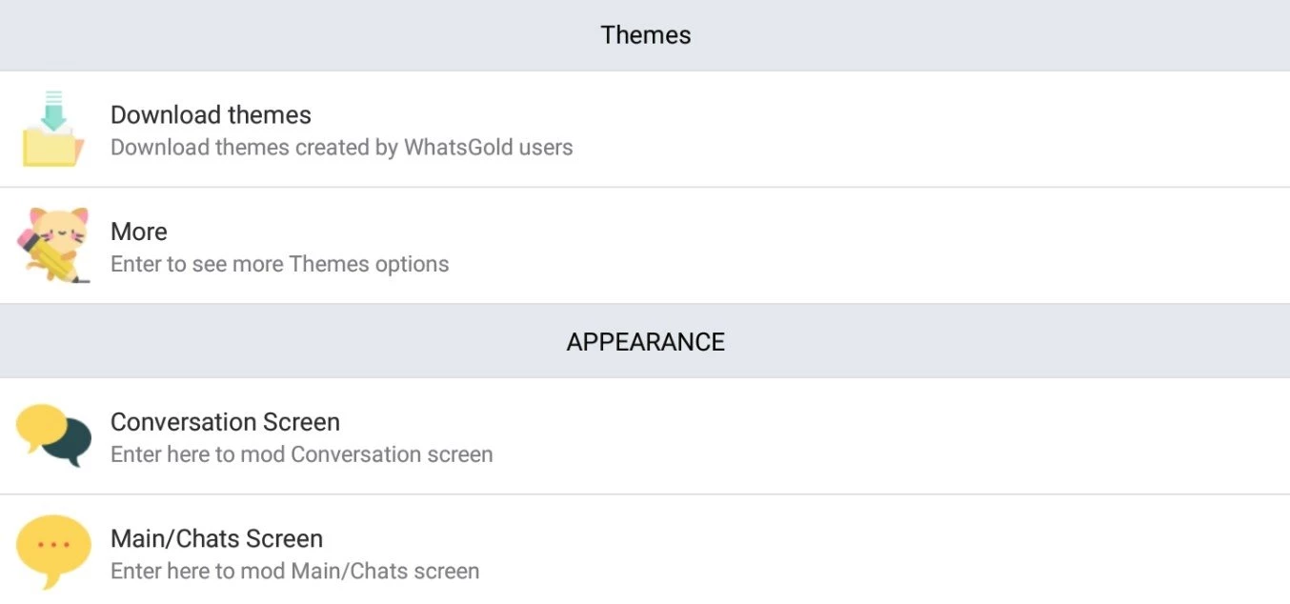Screen dimensions: 1290x604
Task: Select the Conversation Screen title
Action: coord(225,422)
